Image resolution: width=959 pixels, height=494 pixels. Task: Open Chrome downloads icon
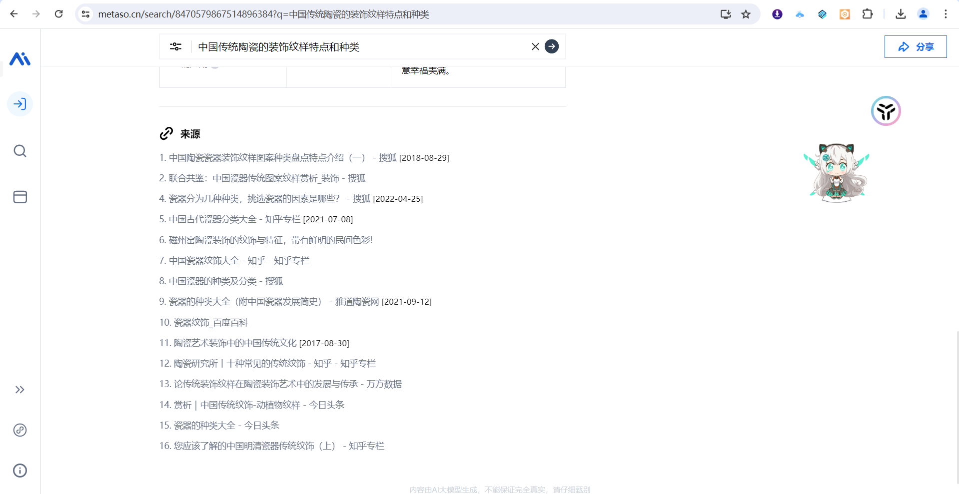click(x=901, y=14)
